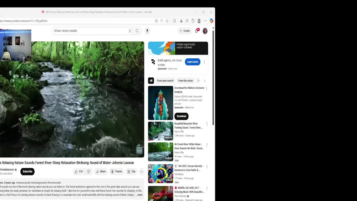Click Download on Nikkei ad
The image size is (357, 201).
point(181,116)
